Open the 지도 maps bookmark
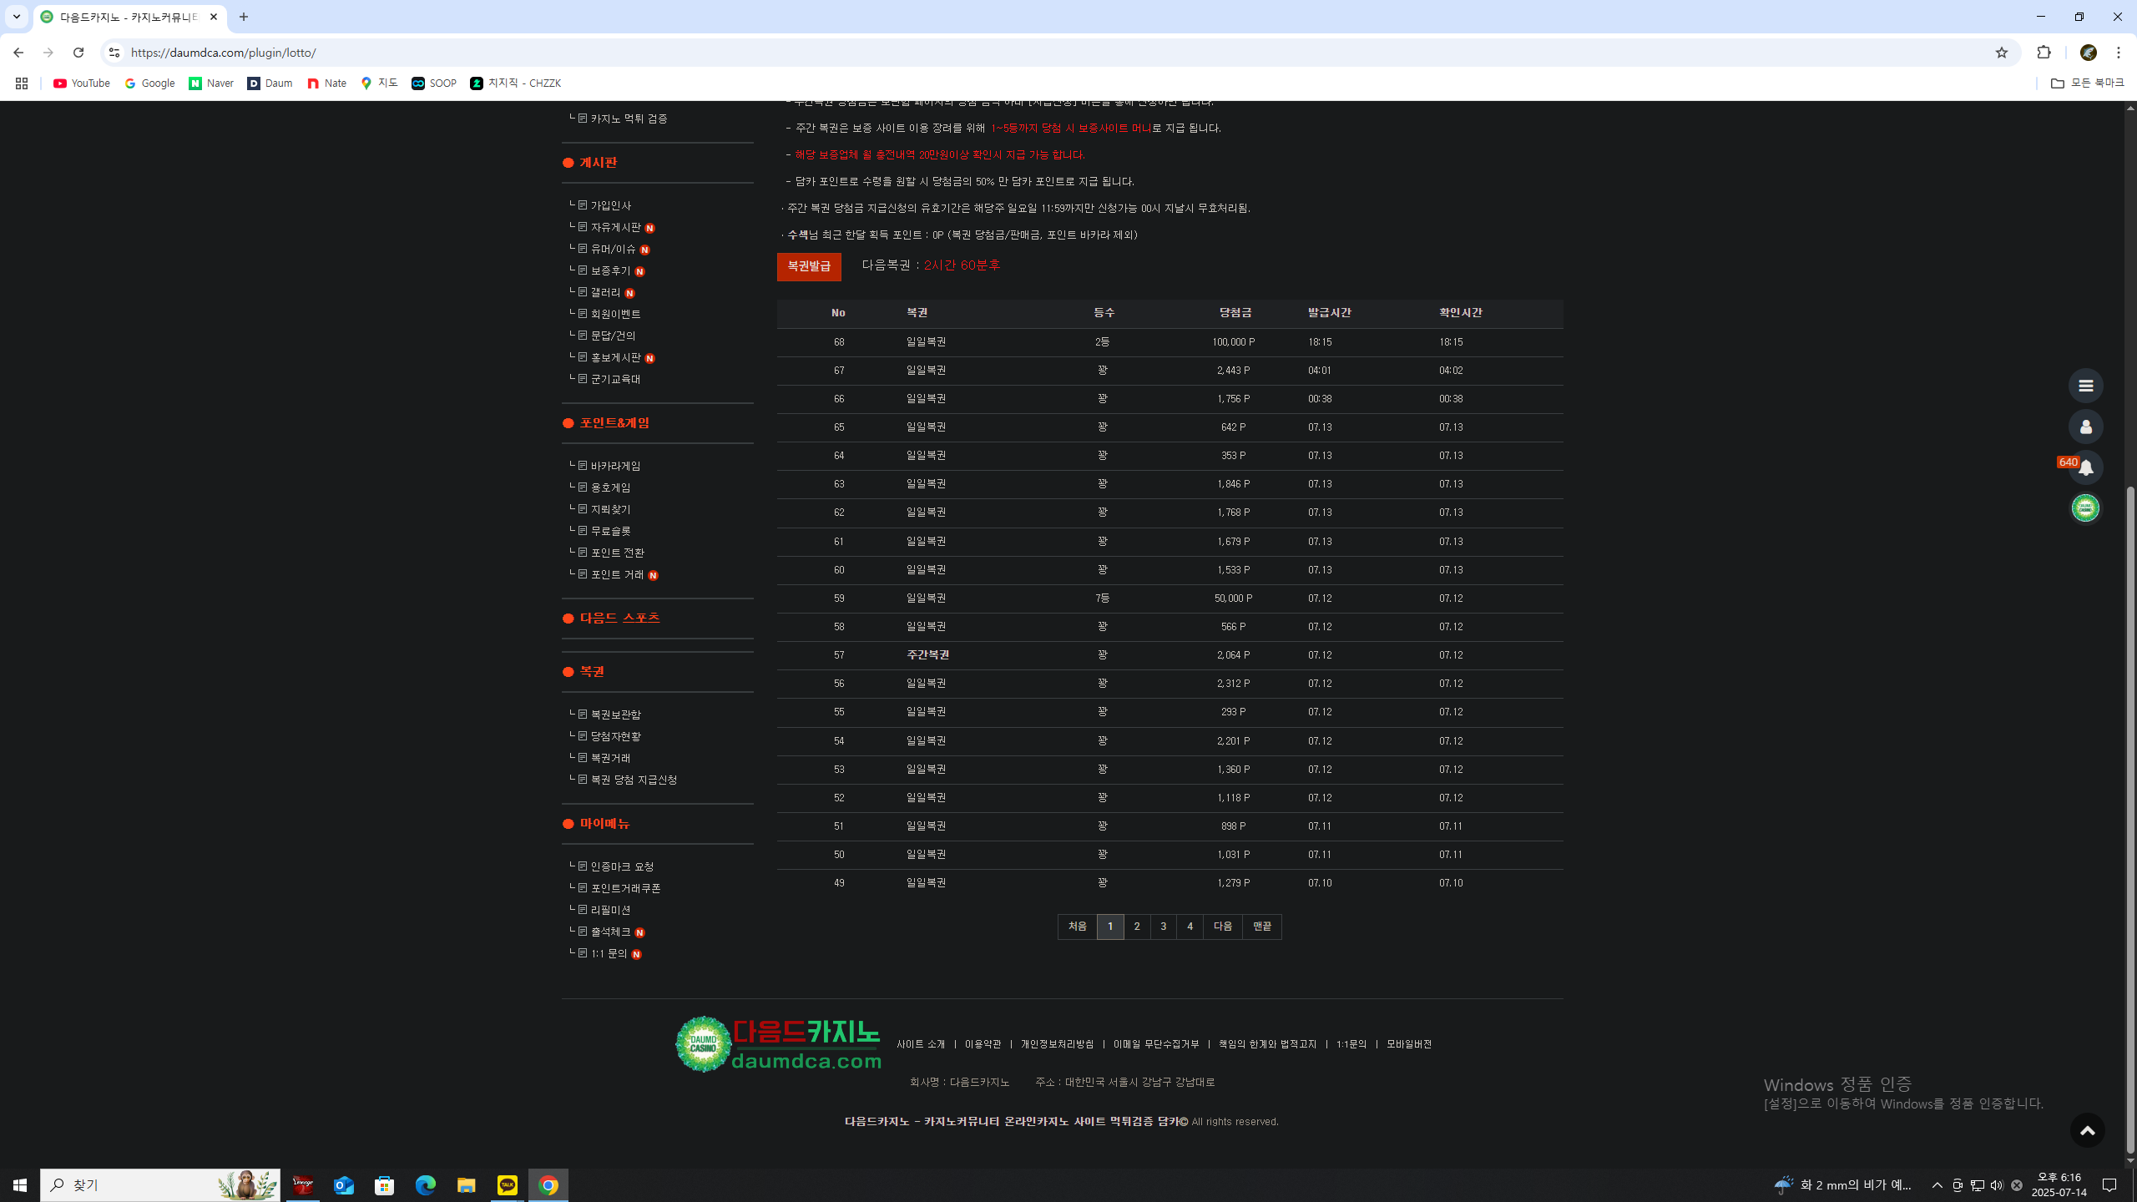This screenshot has height=1202, width=2137. [379, 83]
